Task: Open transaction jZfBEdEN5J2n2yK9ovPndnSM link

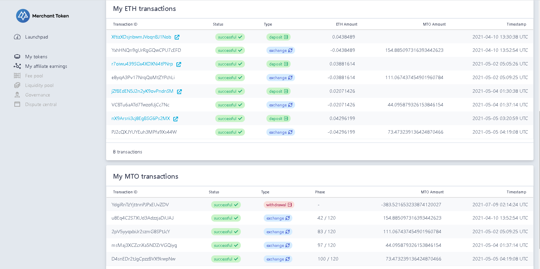Action: [x=143, y=91]
